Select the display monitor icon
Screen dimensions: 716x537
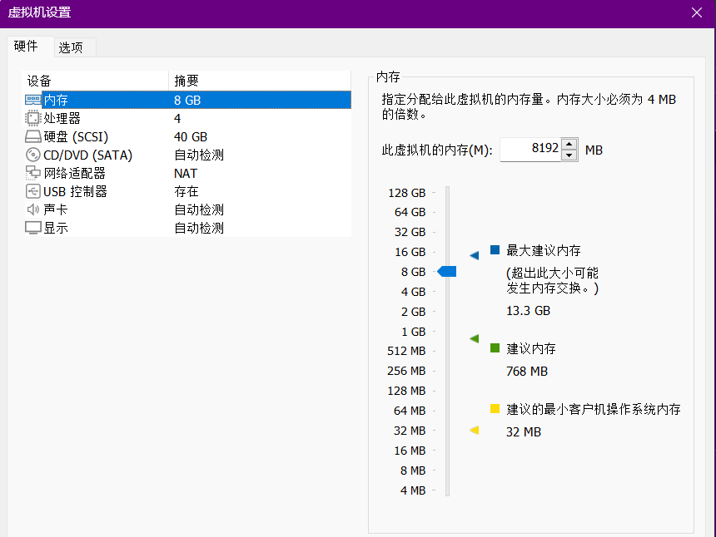(33, 228)
